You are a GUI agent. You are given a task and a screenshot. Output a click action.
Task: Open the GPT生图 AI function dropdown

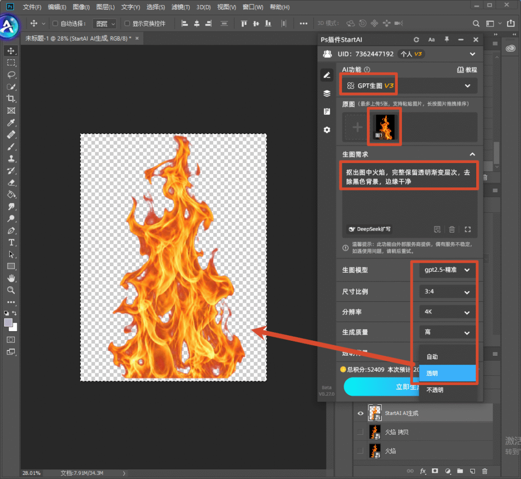pyautogui.click(x=410, y=86)
